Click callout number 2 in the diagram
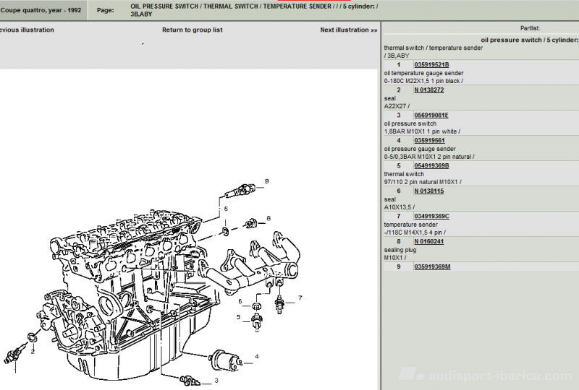Viewport: 579px width, 390px height. coord(33,352)
